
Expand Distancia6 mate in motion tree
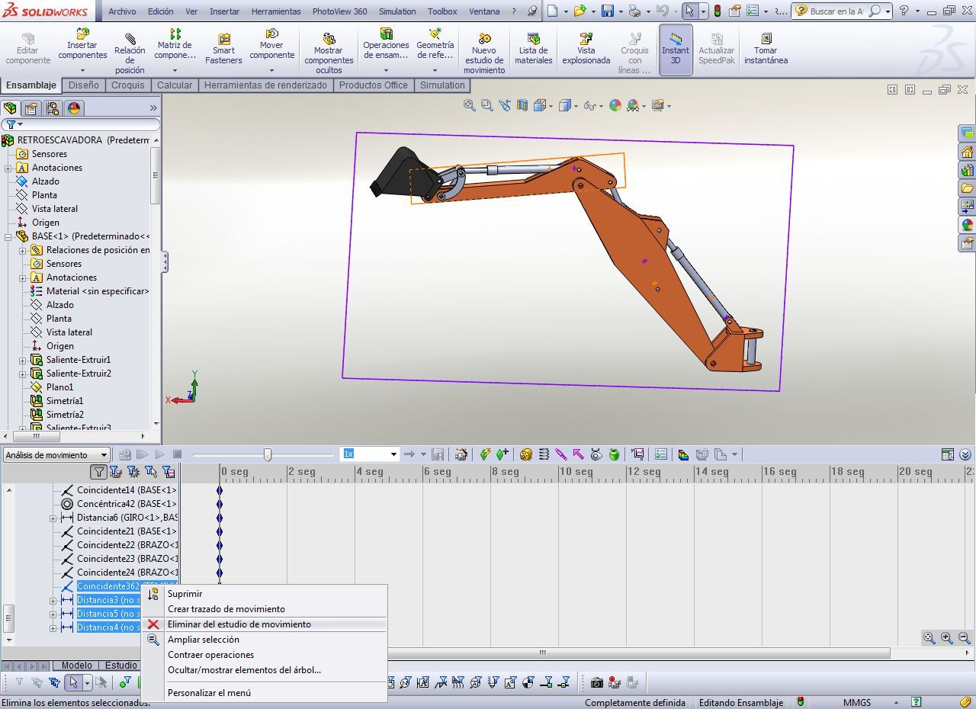[53, 518]
